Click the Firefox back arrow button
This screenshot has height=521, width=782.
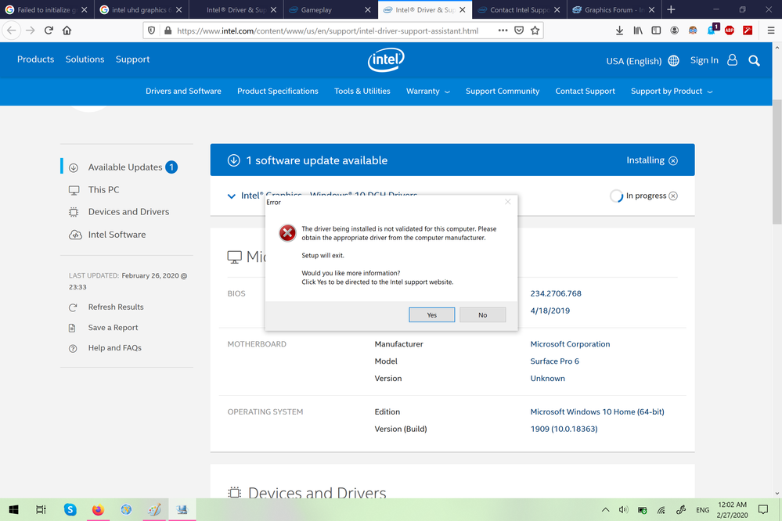pos(12,31)
